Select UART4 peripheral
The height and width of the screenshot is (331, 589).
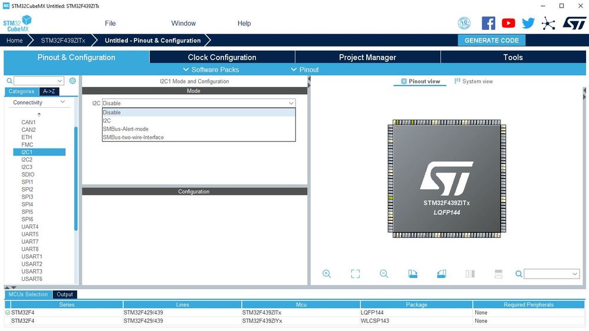click(30, 227)
